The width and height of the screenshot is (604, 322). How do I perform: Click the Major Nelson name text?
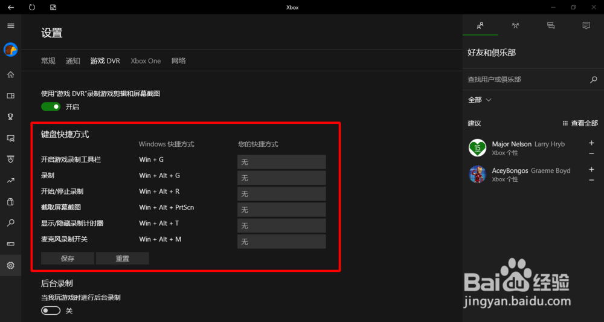pyautogui.click(x=512, y=144)
